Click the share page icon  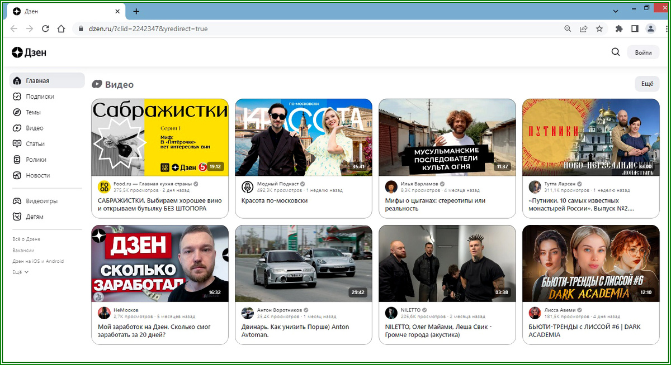[583, 28]
